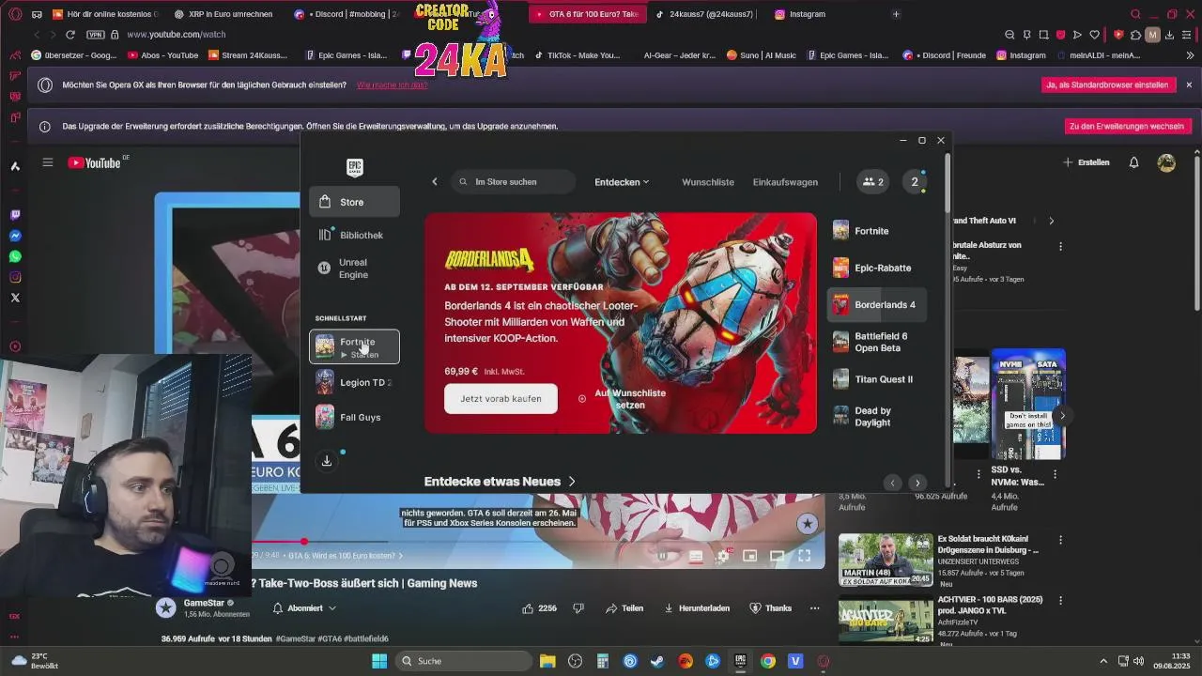The image size is (1202, 676).
Task: Add Borderlands 4 via 'Auf Wunschliste setzen'
Action: pos(622,399)
